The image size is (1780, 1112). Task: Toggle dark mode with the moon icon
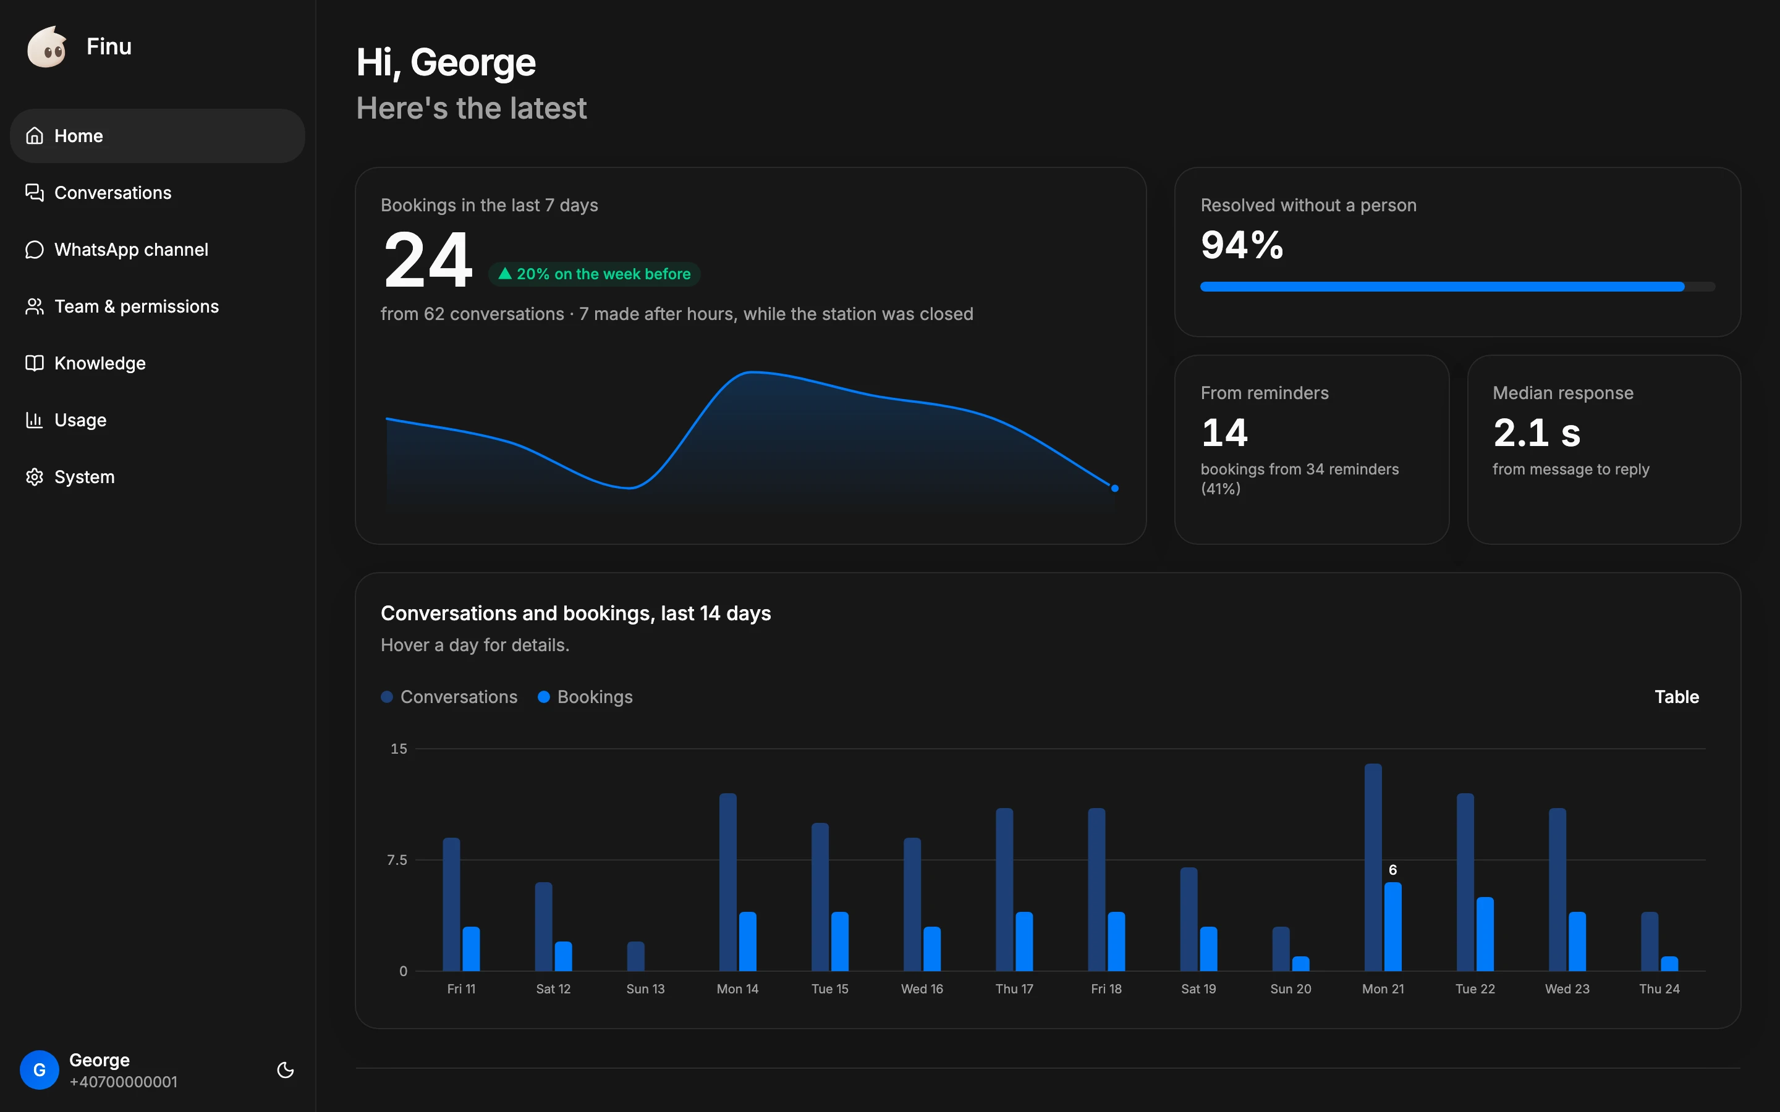tap(286, 1070)
